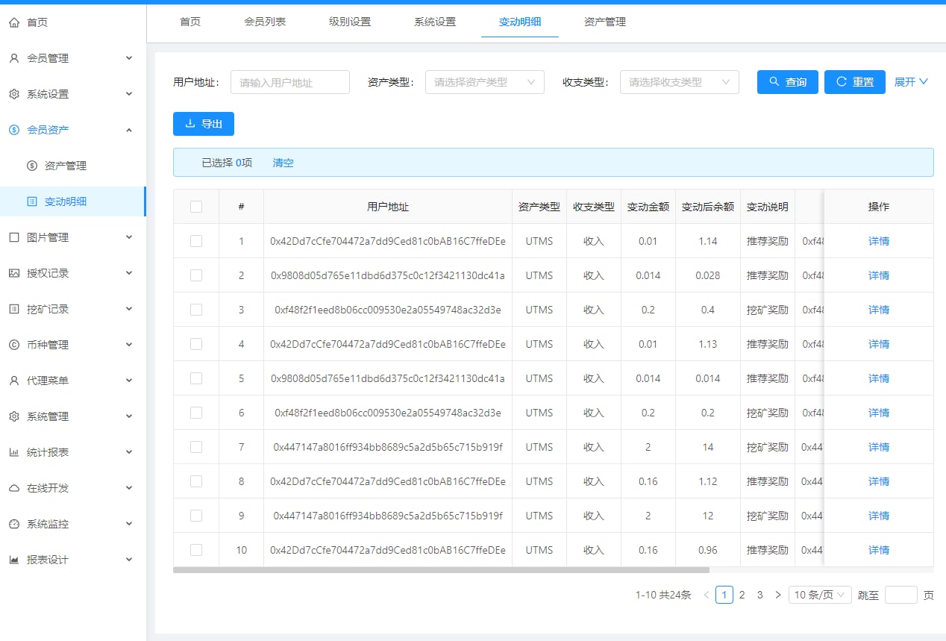Open 详情 for row 4

pos(879,344)
